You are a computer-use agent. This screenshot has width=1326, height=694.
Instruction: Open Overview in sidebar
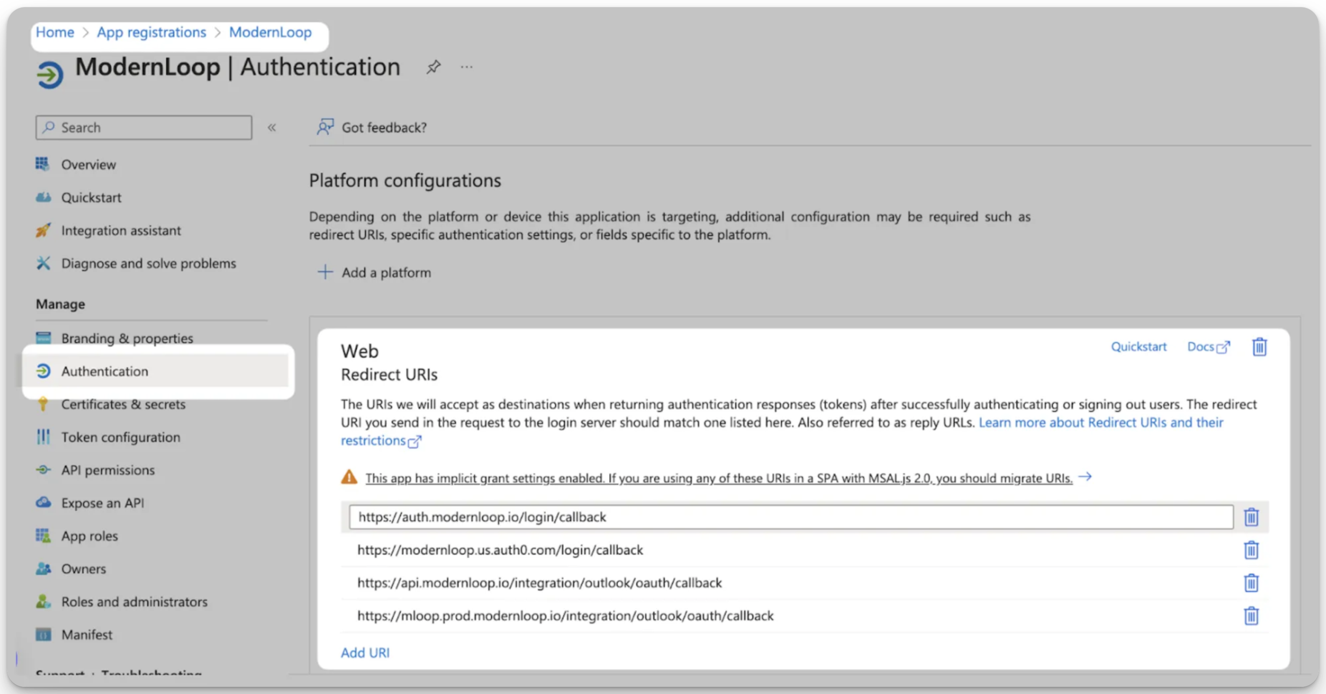88,165
